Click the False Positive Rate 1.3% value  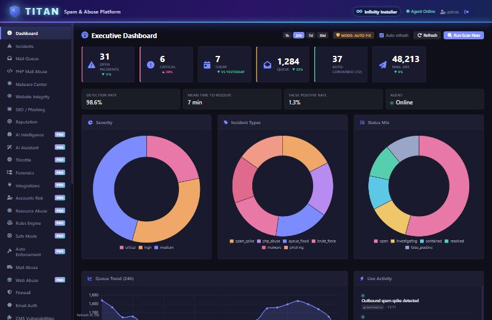[295, 103]
